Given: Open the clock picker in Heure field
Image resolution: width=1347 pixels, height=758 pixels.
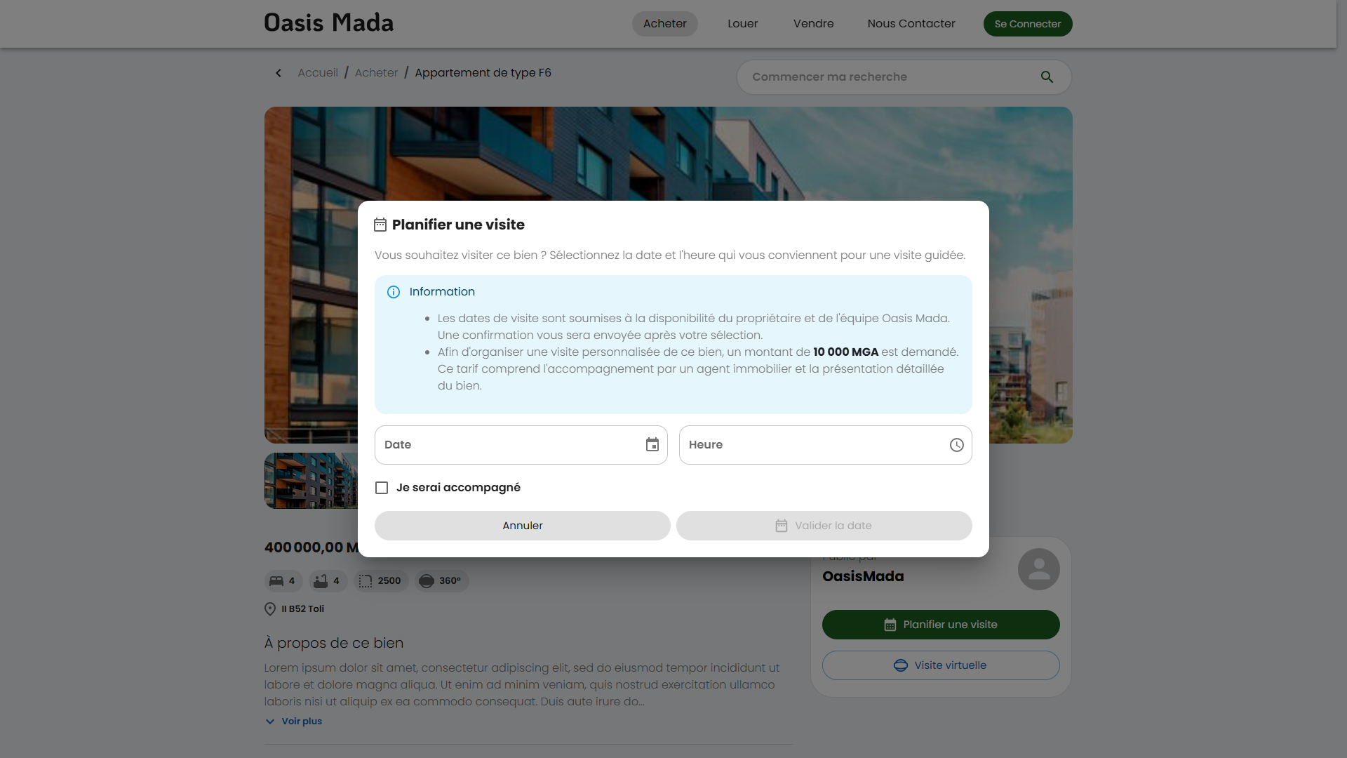Looking at the screenshot, I should click(956, 445).
